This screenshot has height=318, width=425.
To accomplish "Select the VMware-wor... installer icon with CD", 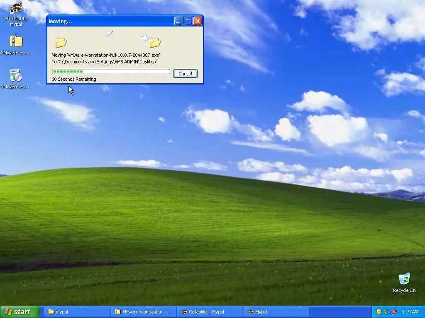I will click(16, 79).
